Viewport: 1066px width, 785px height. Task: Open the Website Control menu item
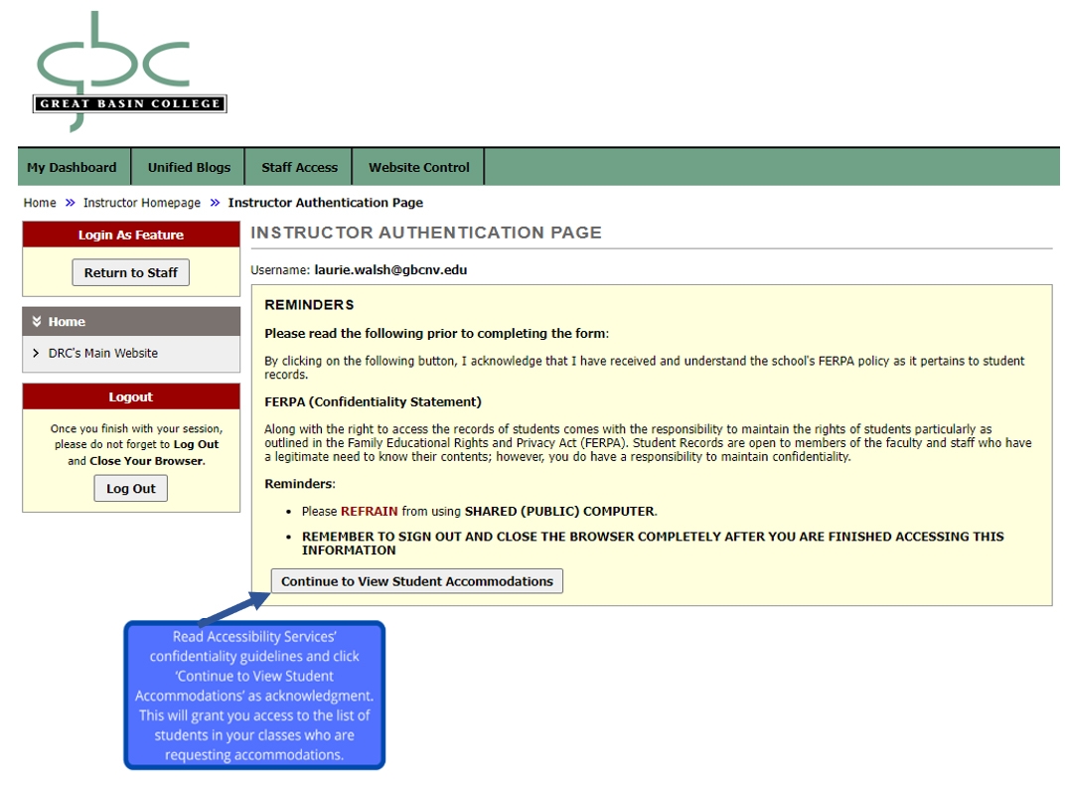(418, 167)
